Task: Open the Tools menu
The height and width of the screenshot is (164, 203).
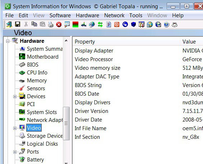Action: (136, 15)
